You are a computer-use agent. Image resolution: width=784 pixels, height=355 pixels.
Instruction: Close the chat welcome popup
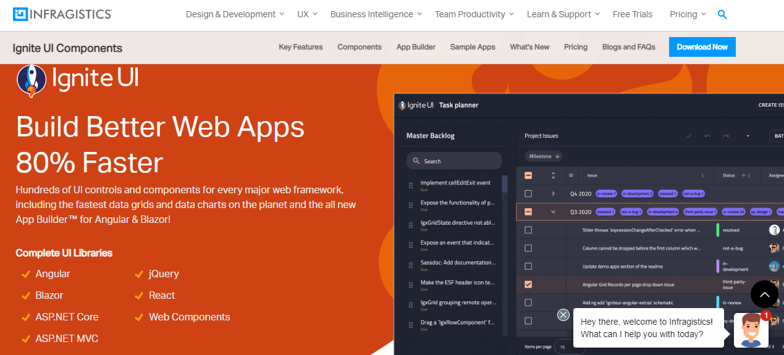(x=563, y=315)
